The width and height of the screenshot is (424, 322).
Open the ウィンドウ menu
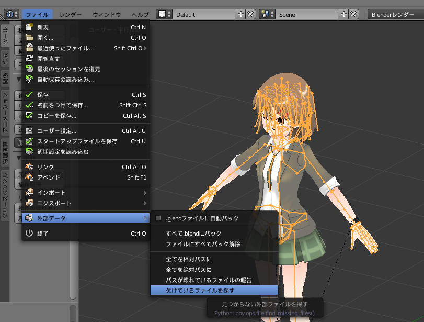point(107,14)
